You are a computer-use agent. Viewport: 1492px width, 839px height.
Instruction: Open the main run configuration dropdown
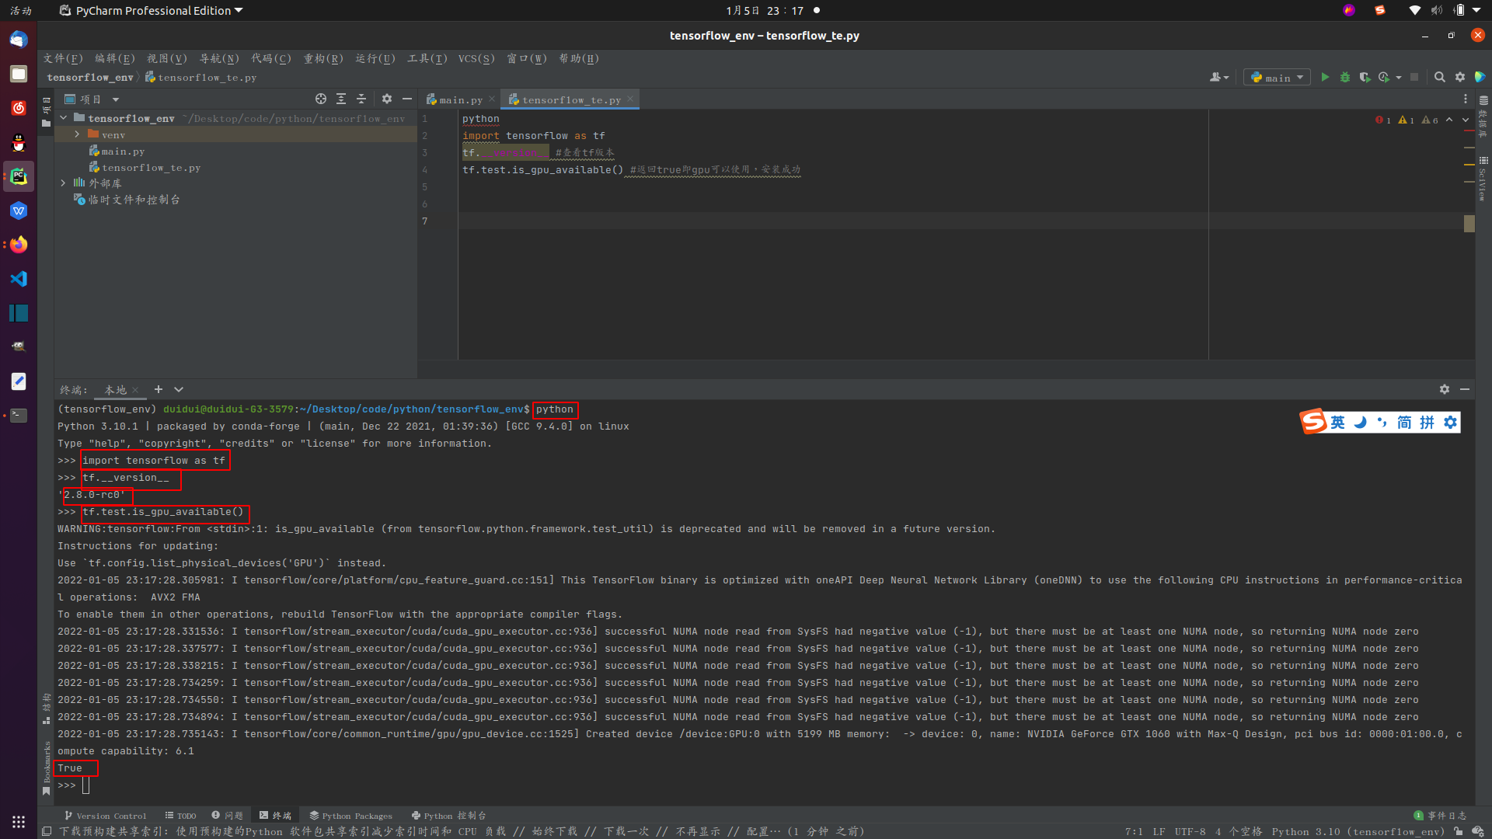pyautogui.click(x=1277, y=77)
